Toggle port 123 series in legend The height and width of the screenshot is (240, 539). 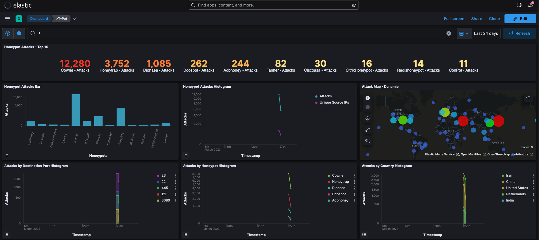point(164,194)
